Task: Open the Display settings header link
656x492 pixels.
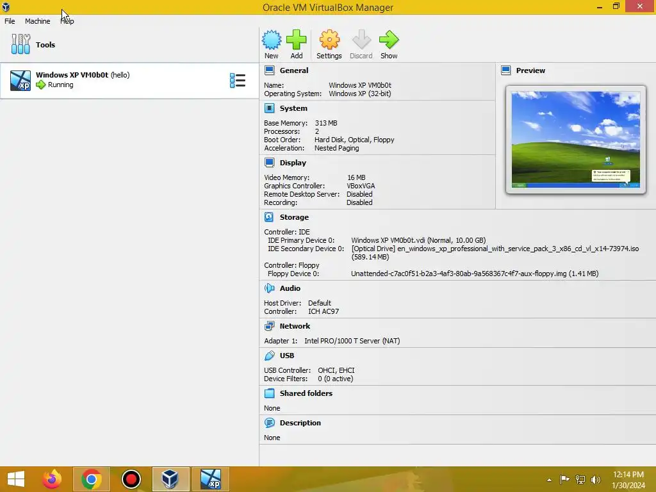Action: pyautogui.click(x=293, y=162)
